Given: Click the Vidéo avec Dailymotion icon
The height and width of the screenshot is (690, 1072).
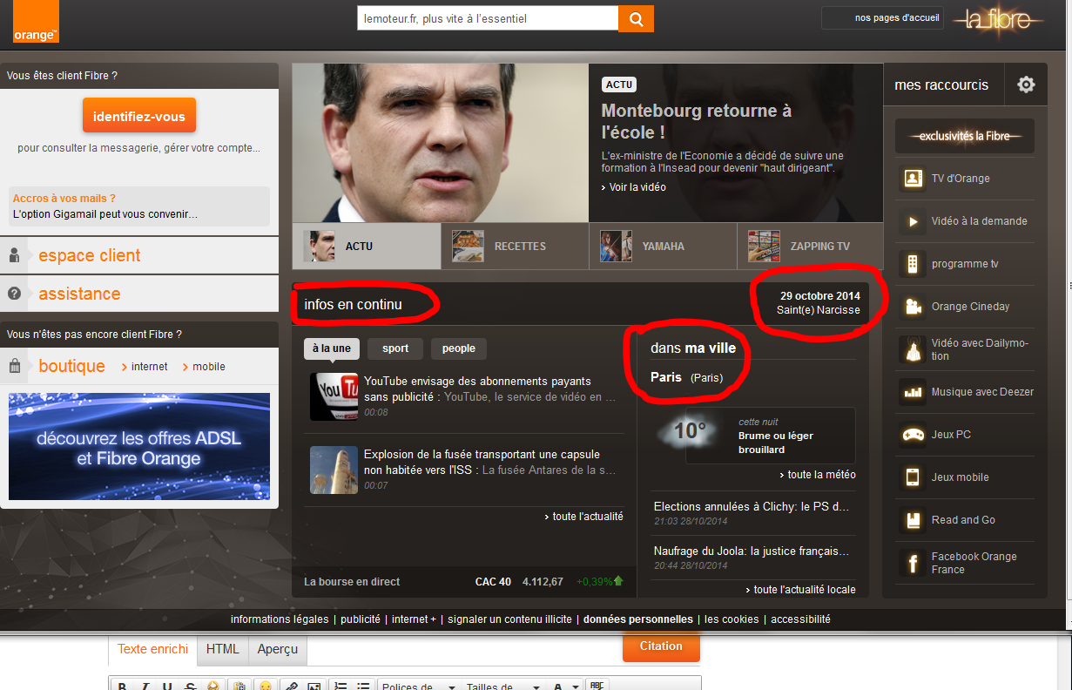Looking at the screenshot, I should [x=913, y=349].
